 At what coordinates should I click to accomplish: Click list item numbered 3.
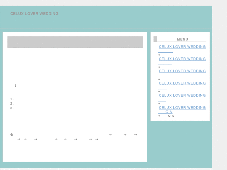(x=12, y=108)
